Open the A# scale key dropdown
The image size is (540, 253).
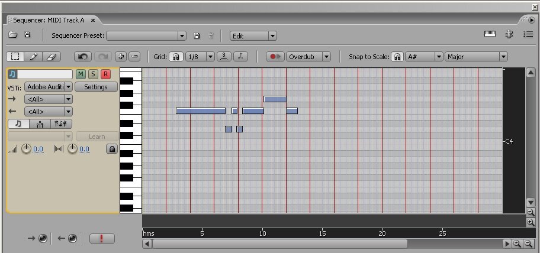pos(424,57)
